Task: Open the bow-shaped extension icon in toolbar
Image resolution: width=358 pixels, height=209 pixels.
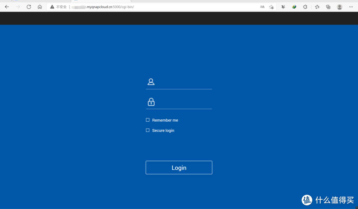Action: [283, 7]
